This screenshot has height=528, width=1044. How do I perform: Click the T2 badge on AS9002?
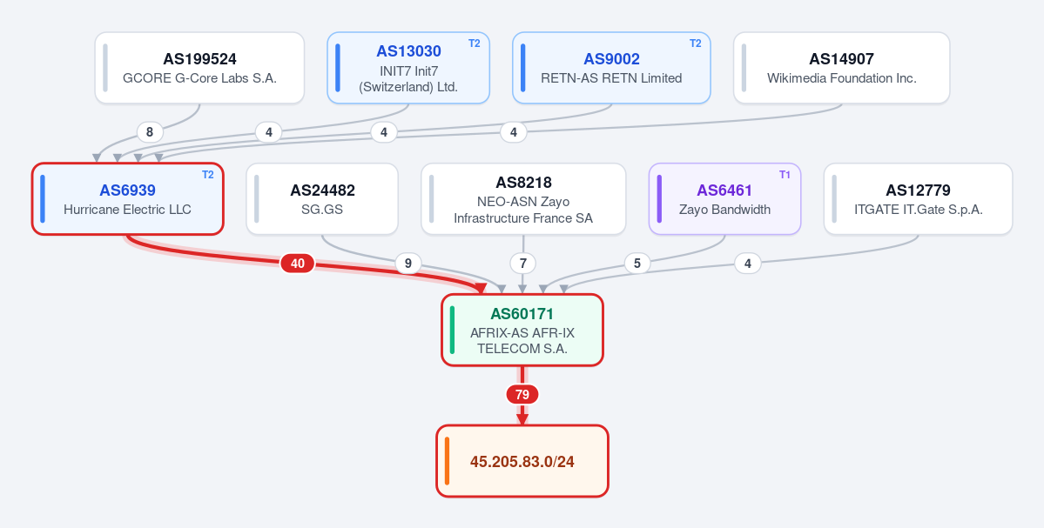[x=695, y=43]
